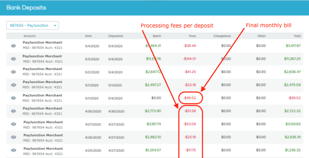Image resolution: width=309 pixels, height=158 pixels.
Task: Click the $2,773.90 batch amount
Action: (x=153, y=111)
